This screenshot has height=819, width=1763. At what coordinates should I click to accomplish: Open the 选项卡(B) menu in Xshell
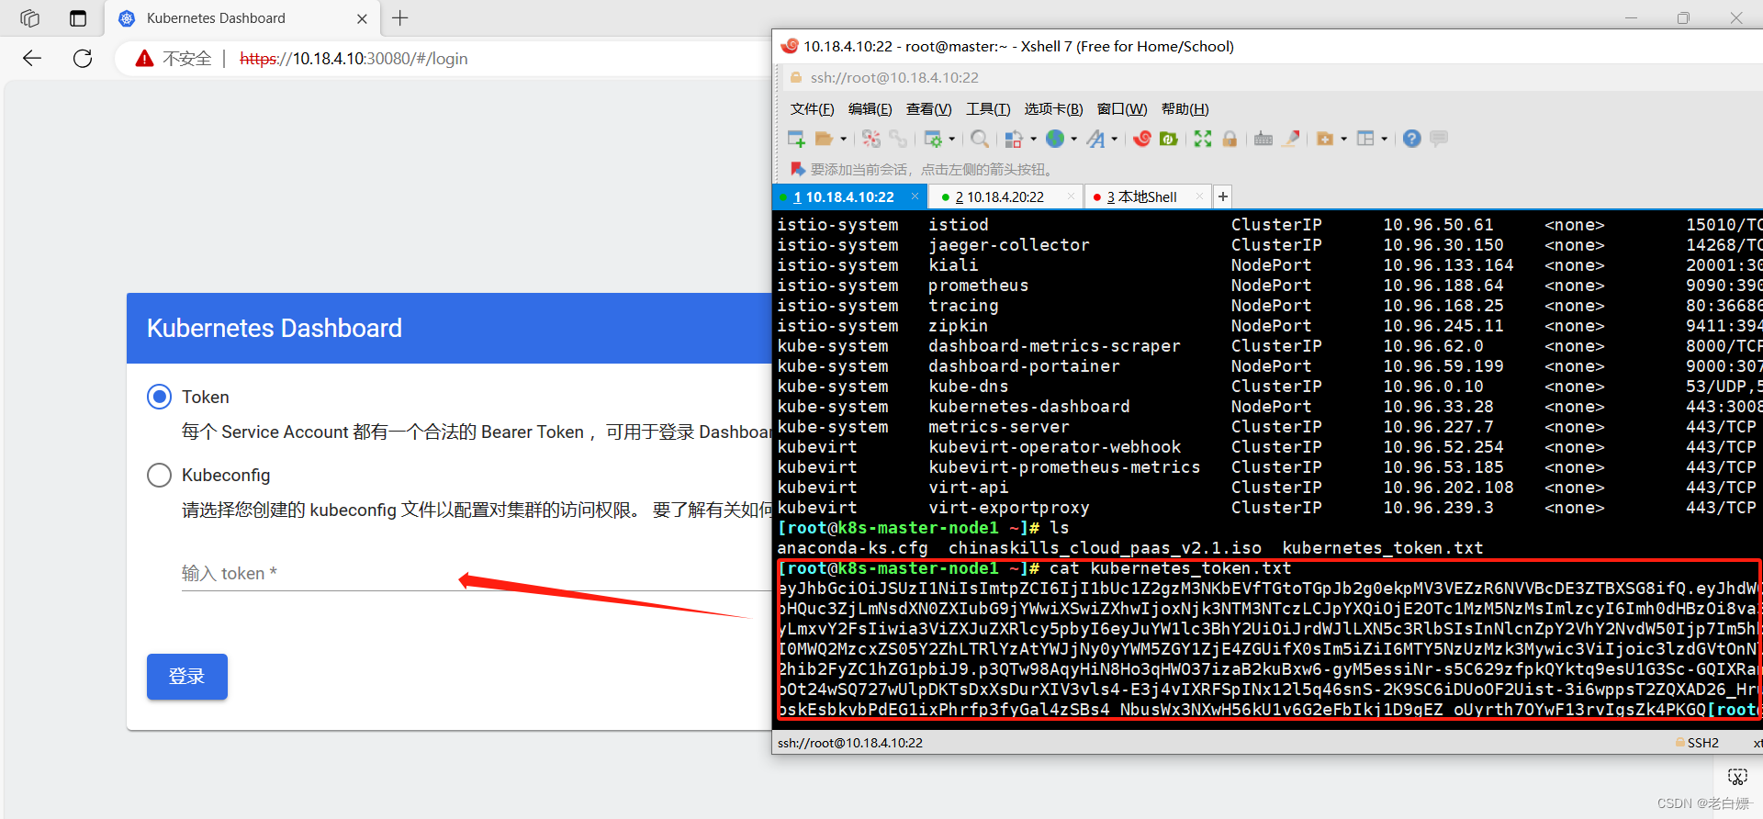click(1054, 109)
